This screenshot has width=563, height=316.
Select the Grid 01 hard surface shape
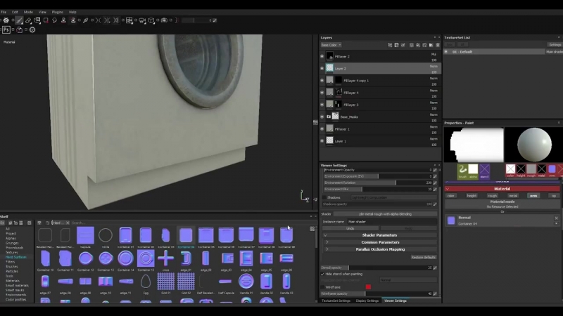tap(165, 282)
